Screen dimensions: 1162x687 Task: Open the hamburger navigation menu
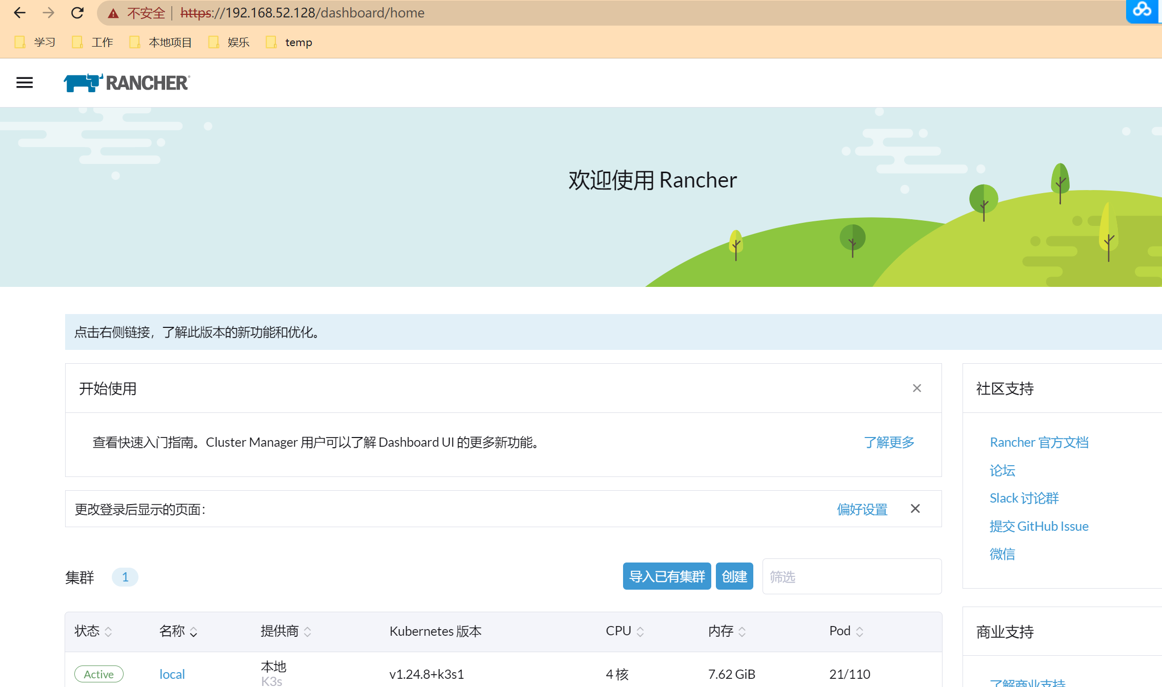pyautogui.click(x=25, y=82)
